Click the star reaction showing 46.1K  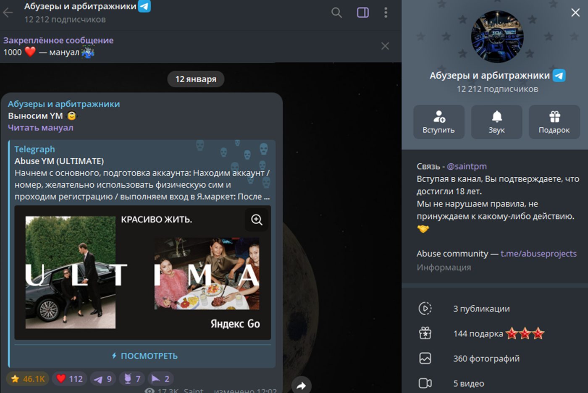(x=28, y=379)
